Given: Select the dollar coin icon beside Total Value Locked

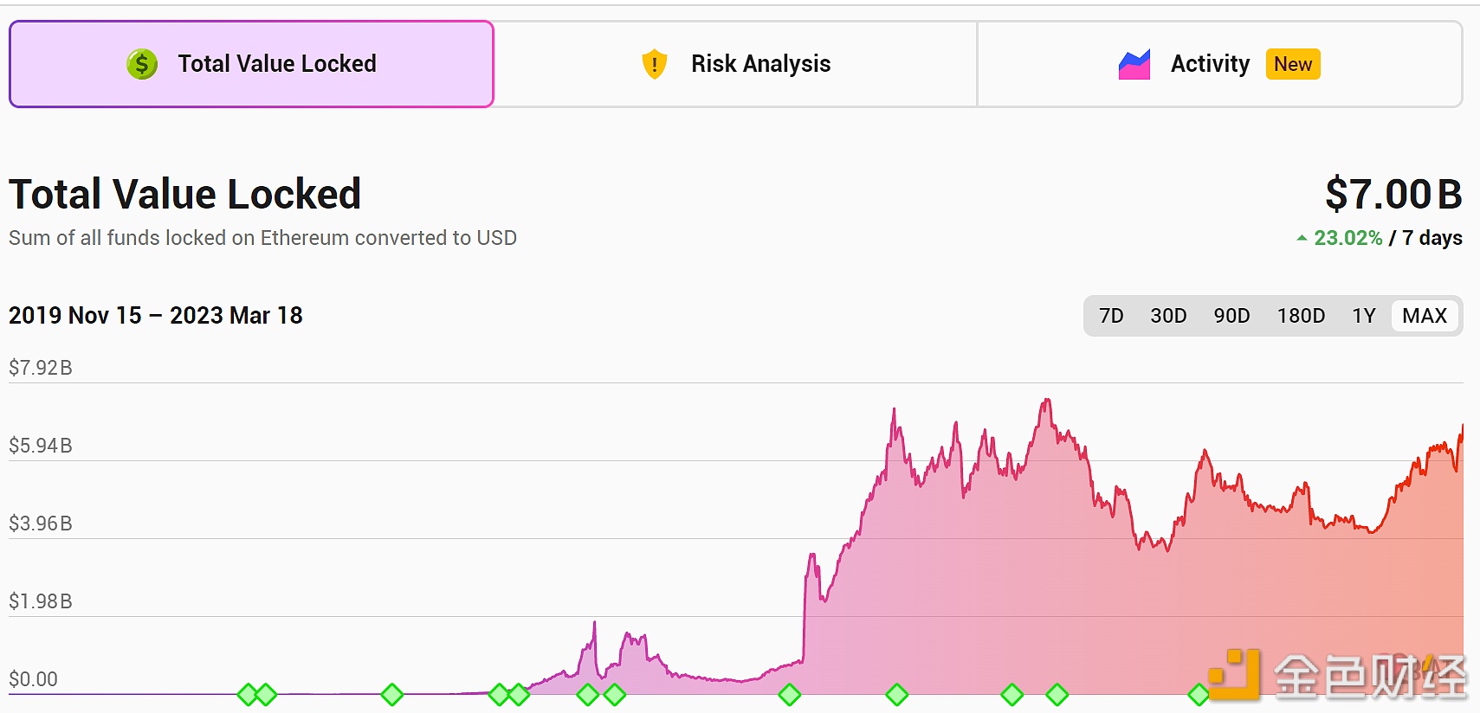Looking at the screenshot, I should pyautogui.click(x=142, y=63).
